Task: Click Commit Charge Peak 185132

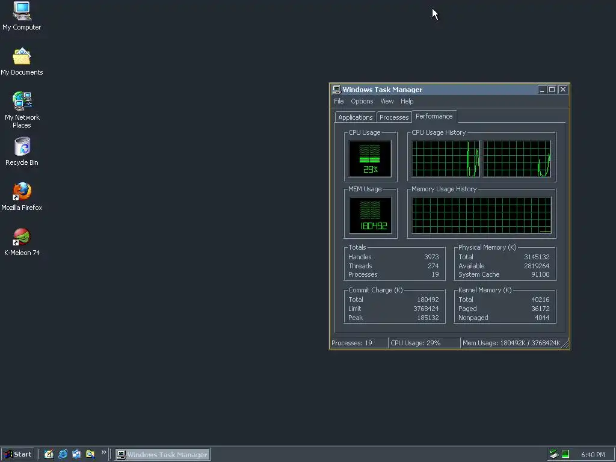Action: [428, 318]
